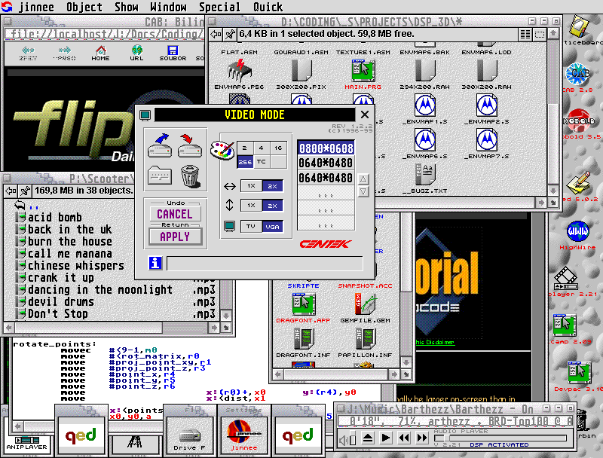The height and width of the screenshot is (458, 603).
Task: Select 16 colors depth option
Action: (x=278, y=148)
